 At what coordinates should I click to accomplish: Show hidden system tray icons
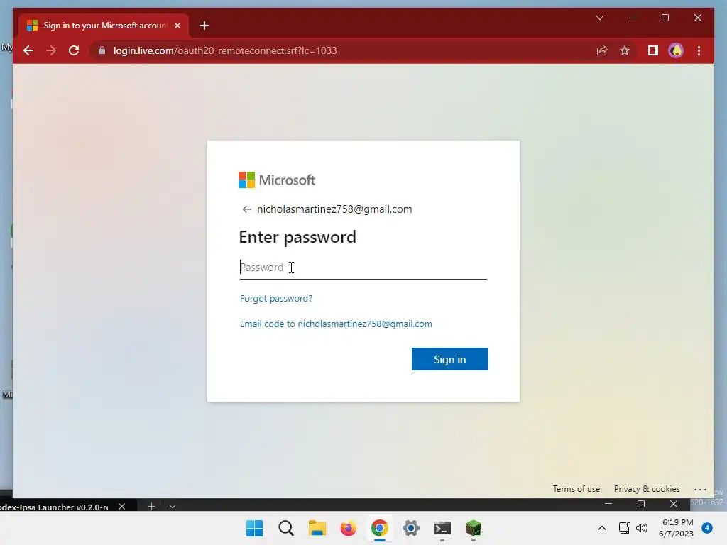[602, 528]
